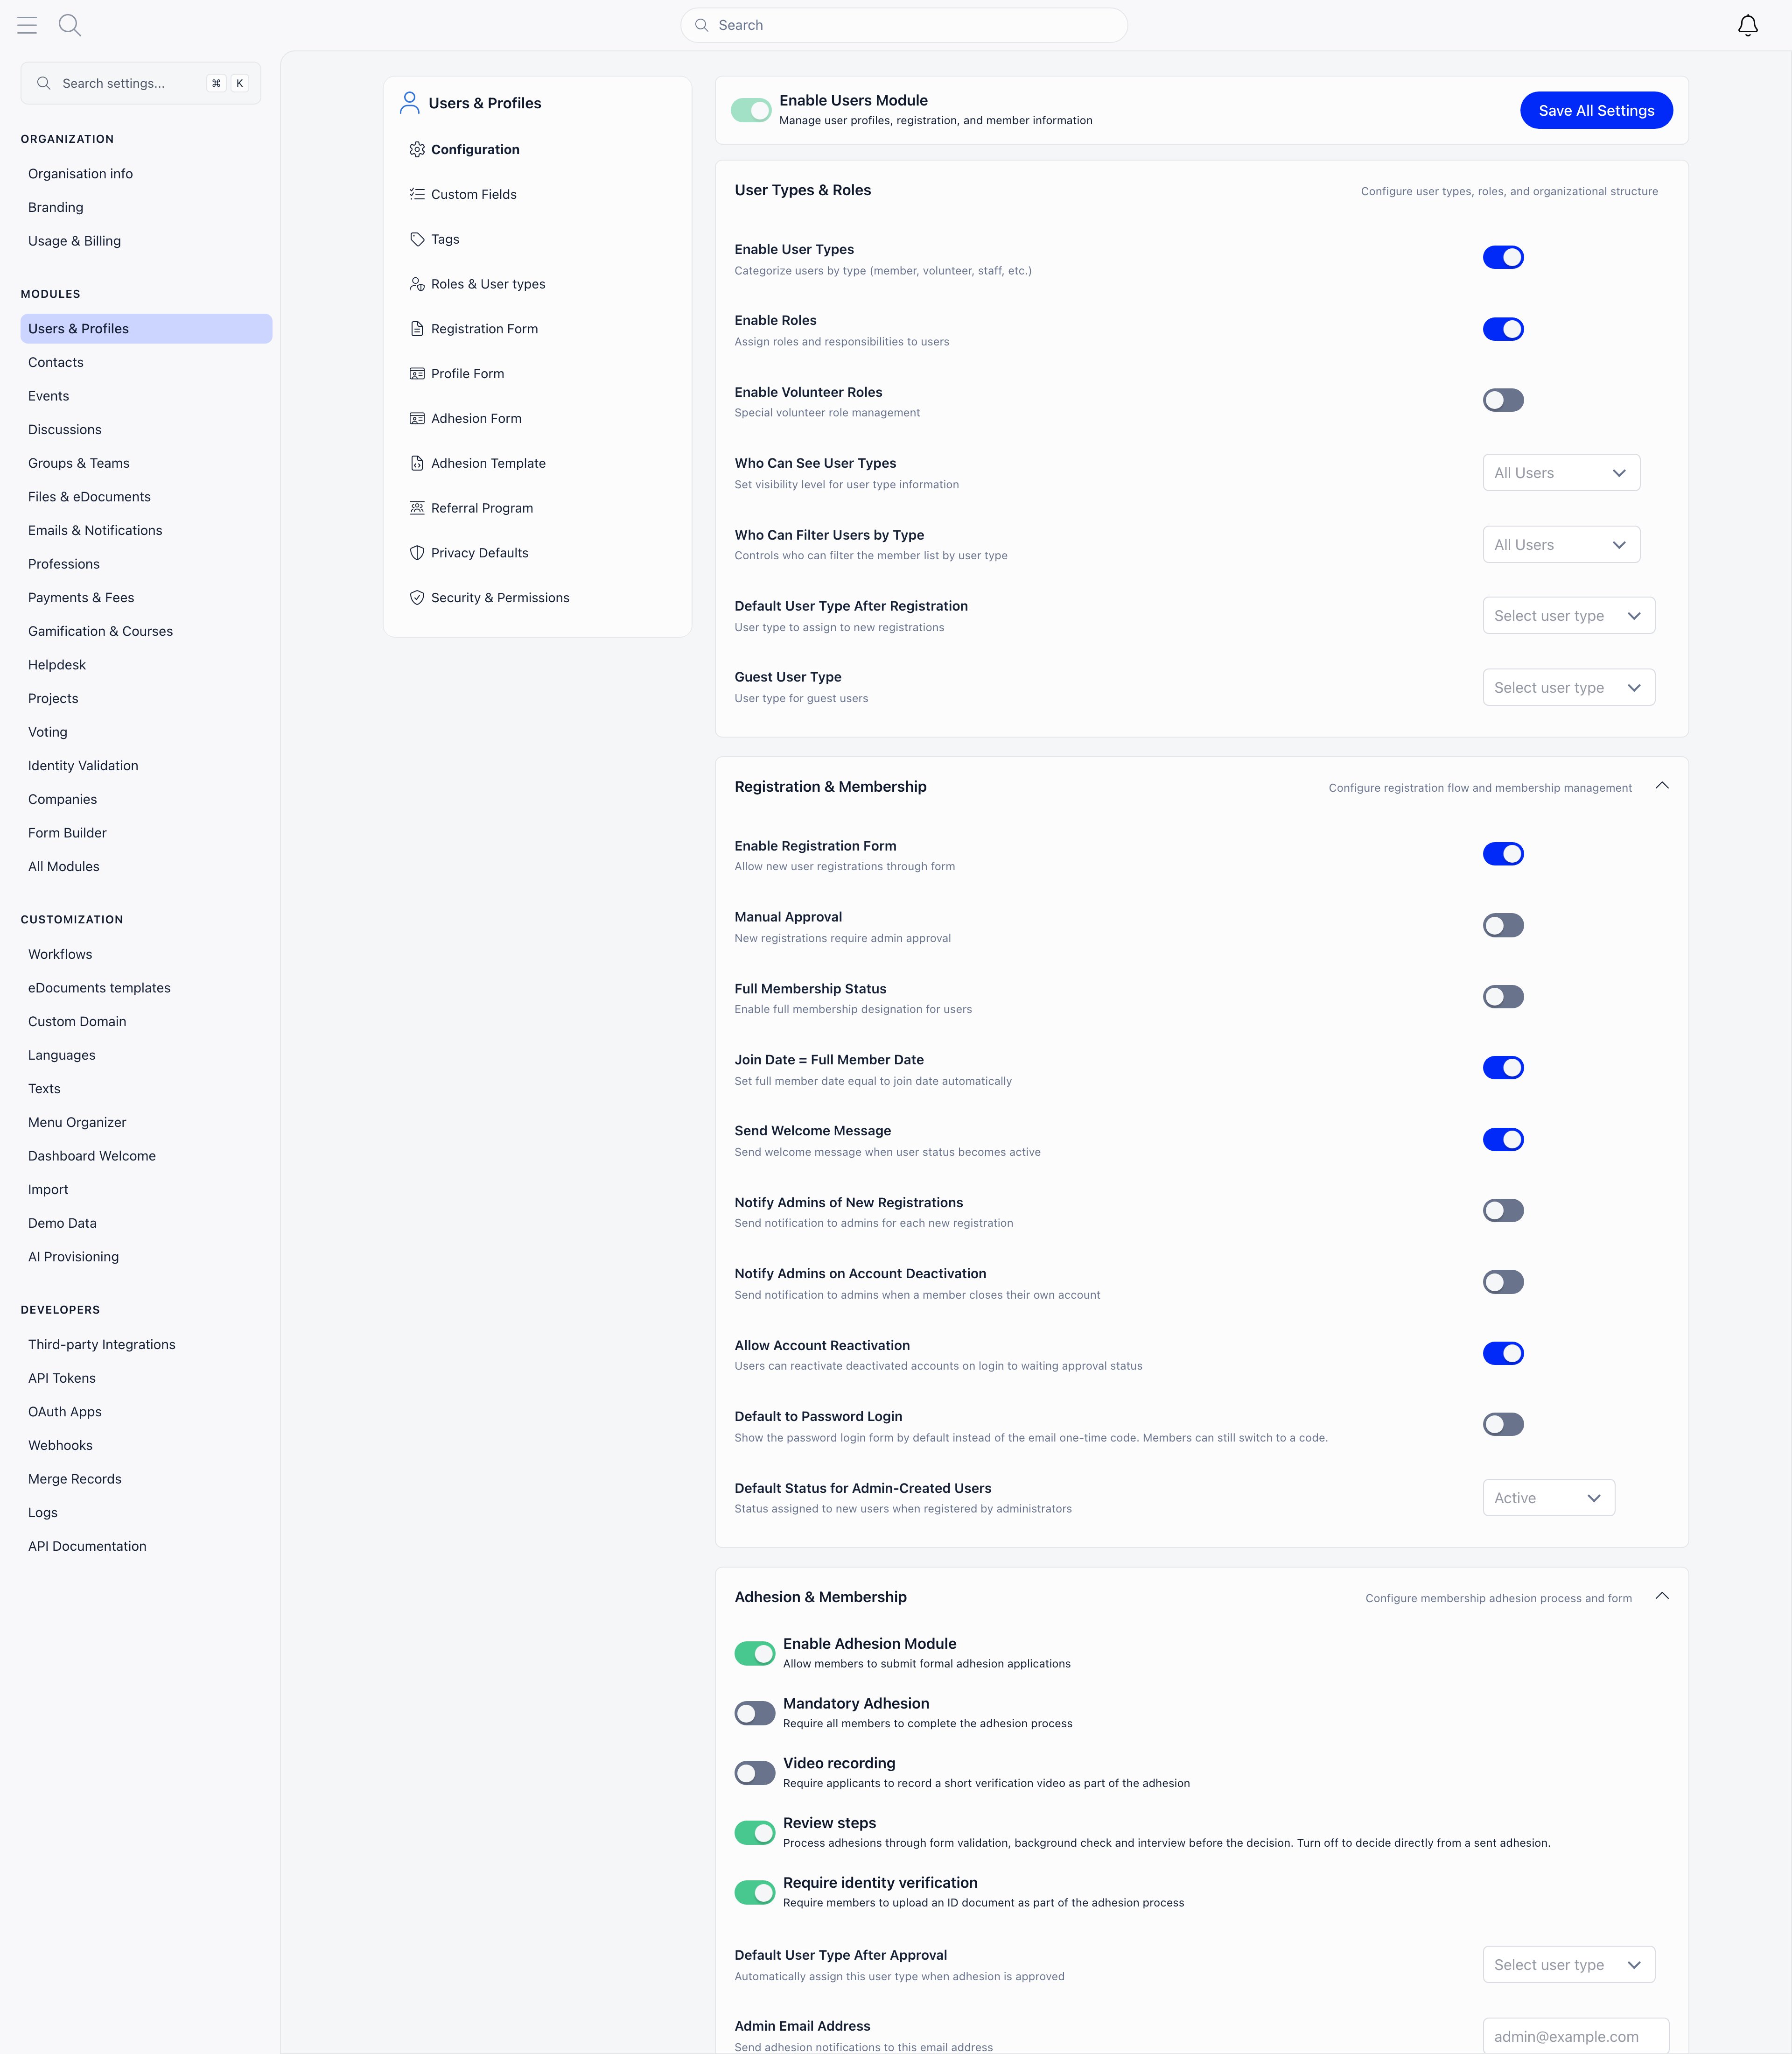The width and height of the screenshot is (1792, 2054).
Task: Open Payments & Fees in sidebar
Action: tap(81, 597)
